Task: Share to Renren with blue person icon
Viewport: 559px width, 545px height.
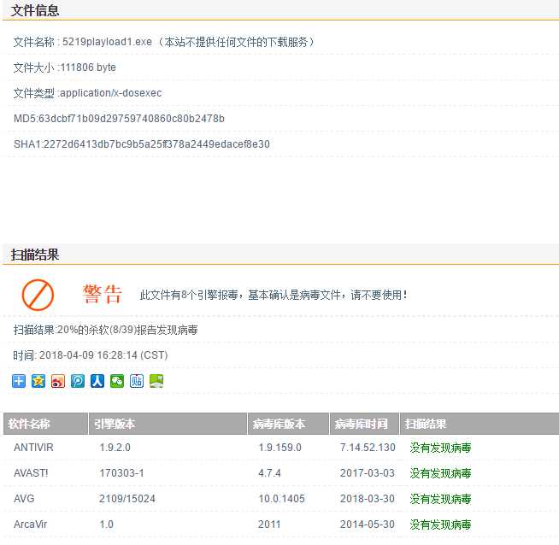Action: coord(97,381)
